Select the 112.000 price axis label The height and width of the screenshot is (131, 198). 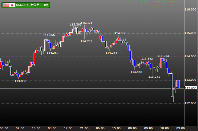[x=191, y=103]
